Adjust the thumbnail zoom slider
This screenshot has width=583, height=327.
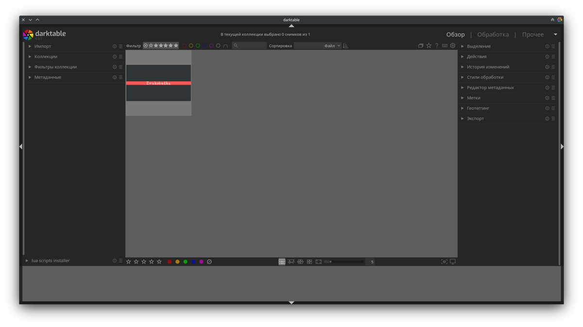coord(343,262)
